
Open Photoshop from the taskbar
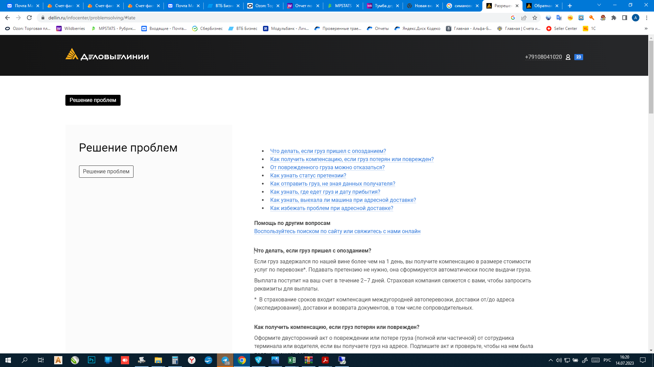[92, 360]
